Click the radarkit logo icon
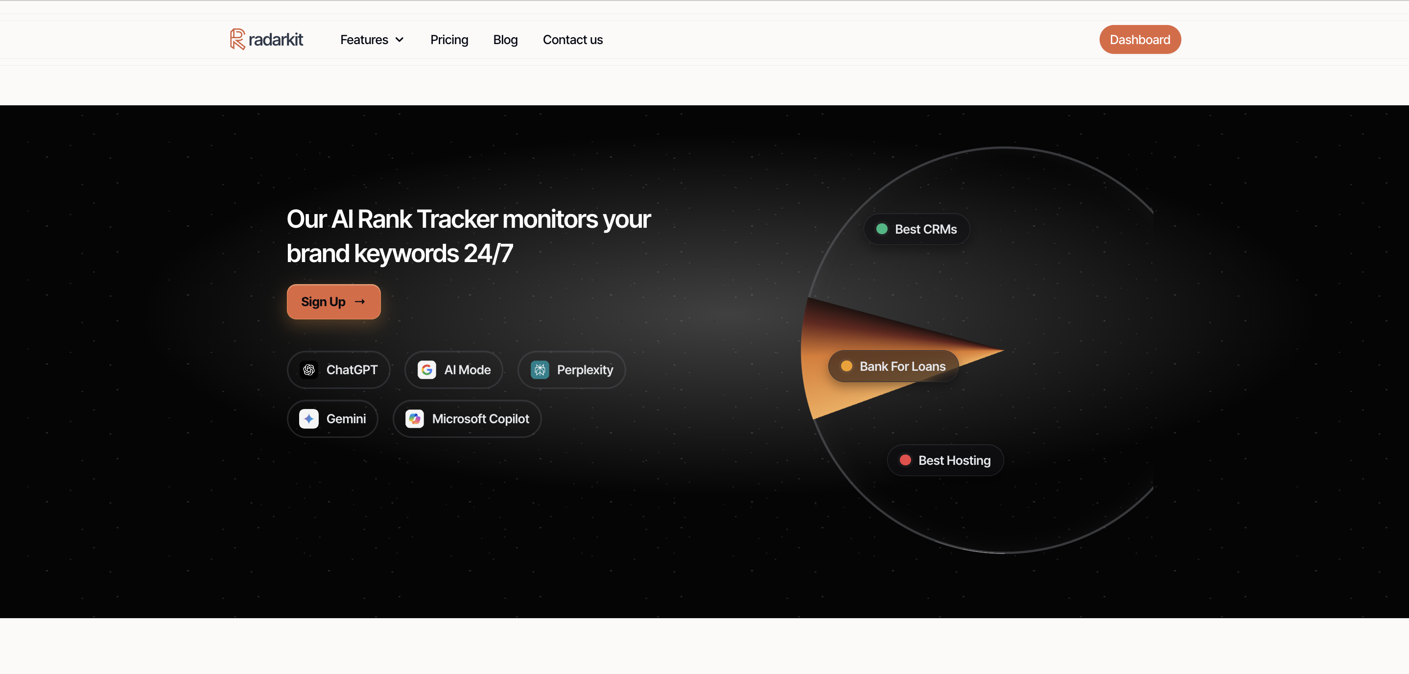Image resolution: width=1409 pixels, height=674 pixels. pos(237,39)
